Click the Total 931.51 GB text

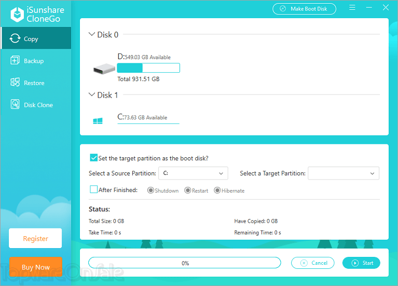139,79
